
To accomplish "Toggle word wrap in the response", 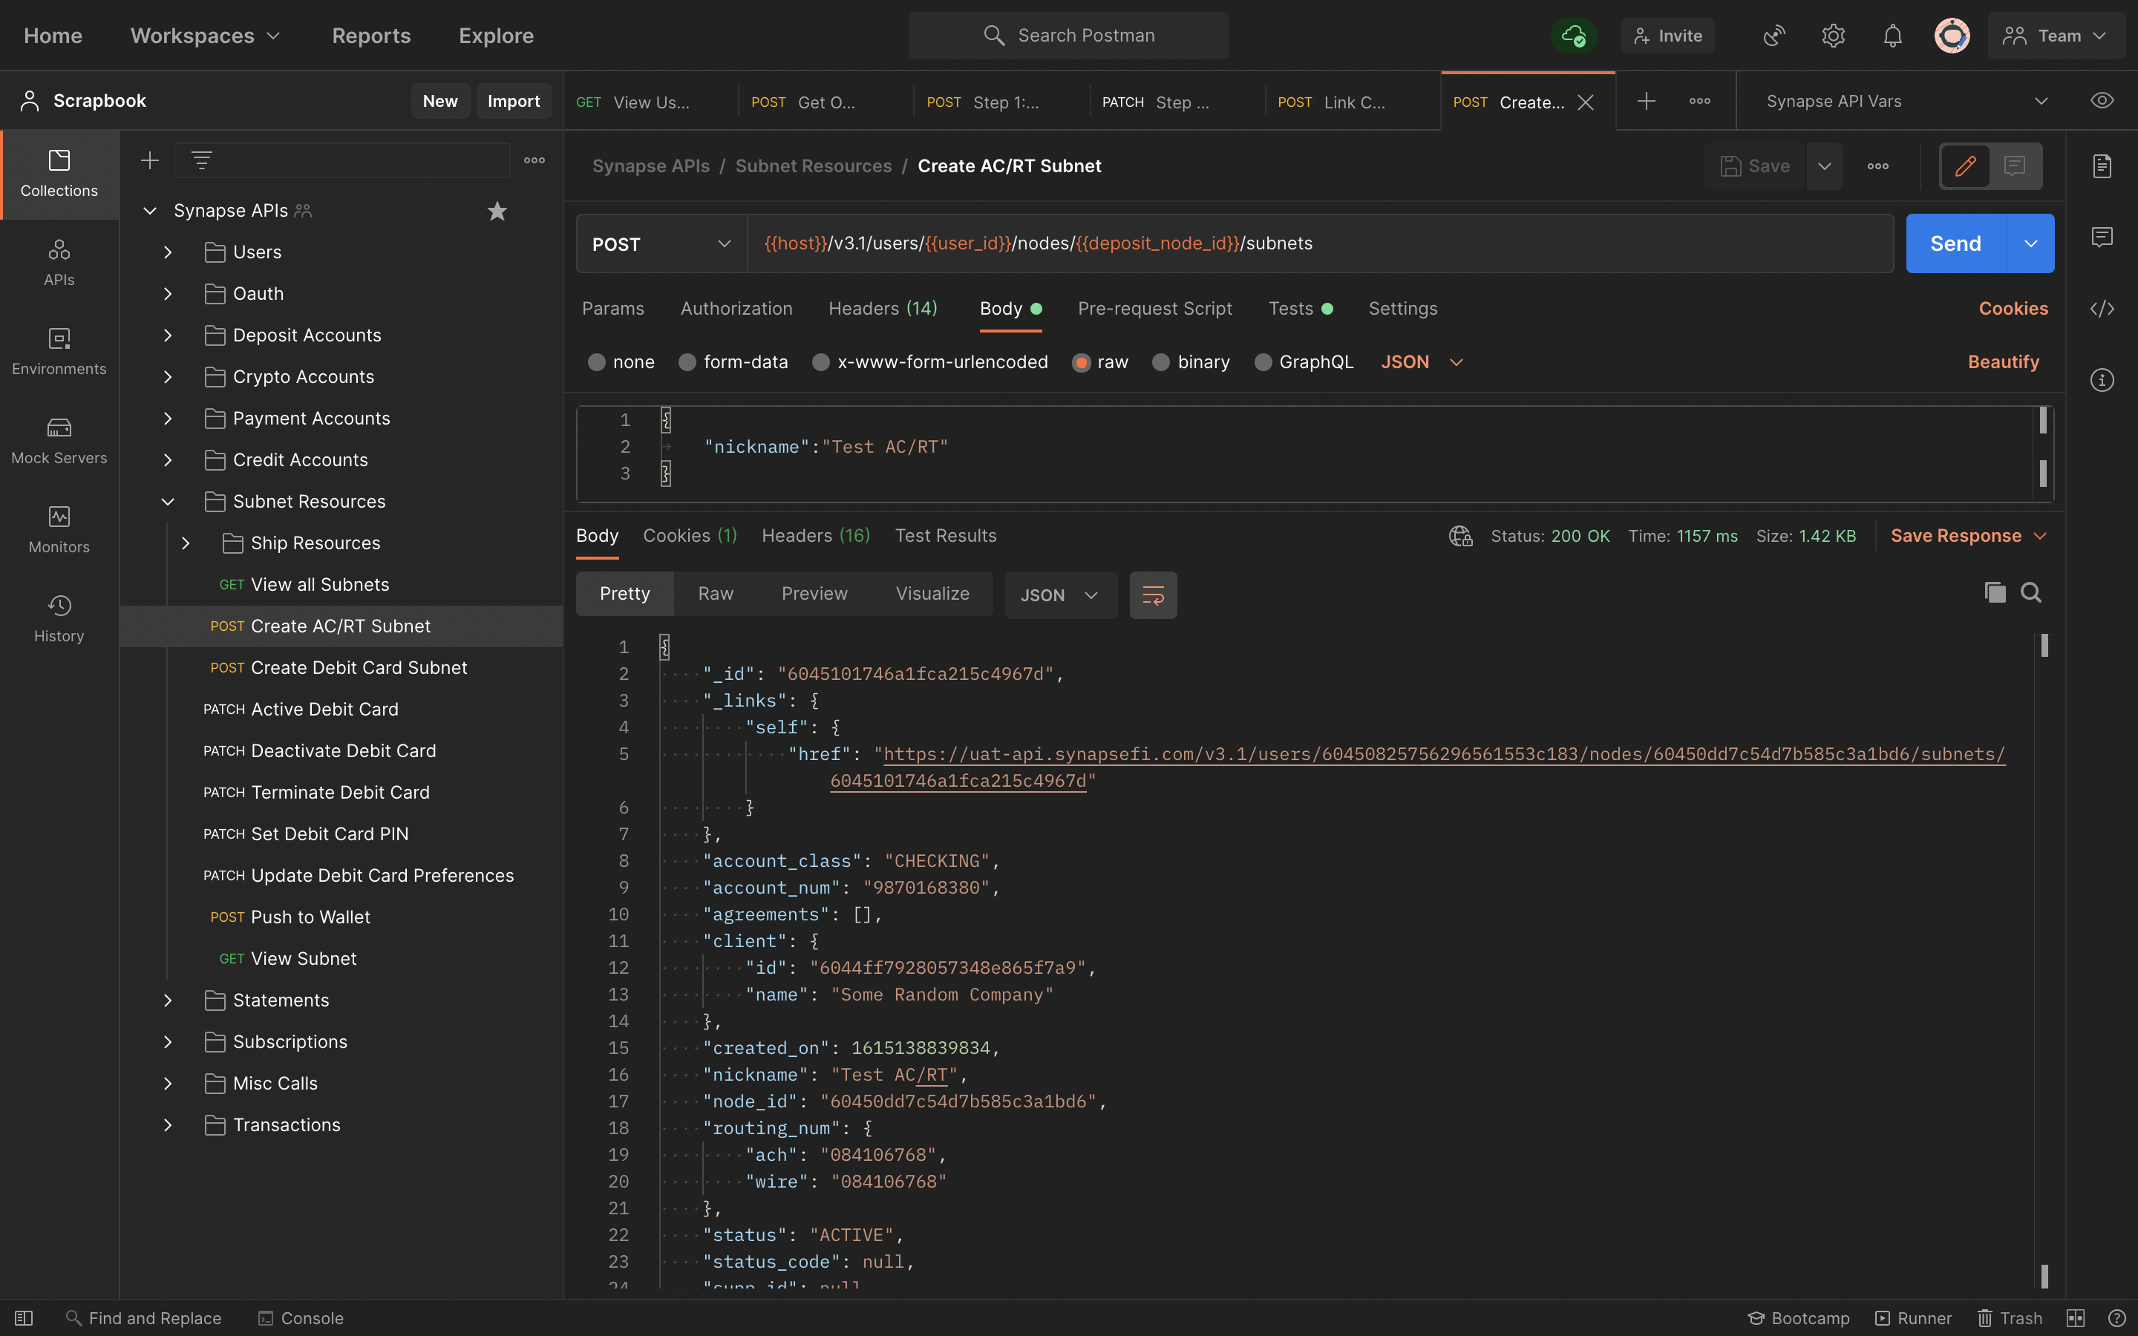I will [1153, 595].
